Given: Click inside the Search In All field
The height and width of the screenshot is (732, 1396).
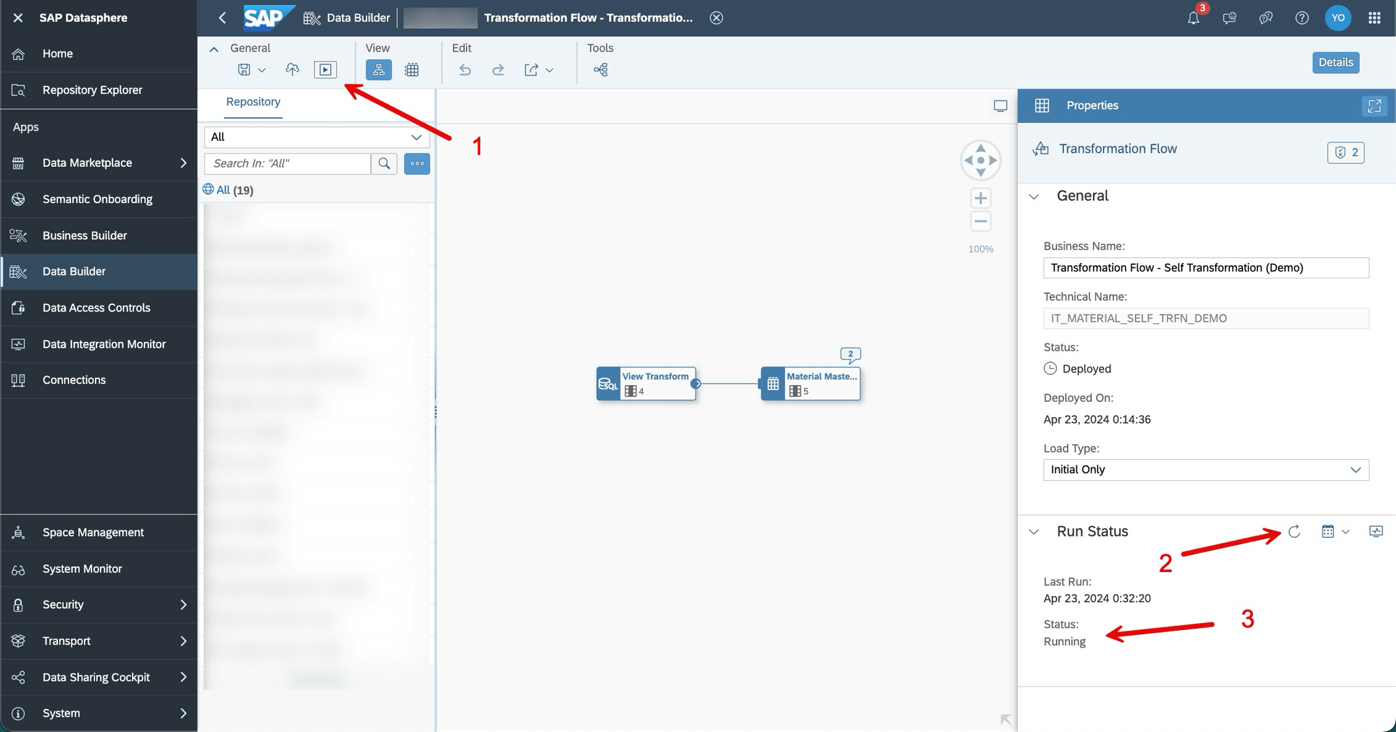Looking at the screenshot, I should pyautogui.click(x=286, y=163).
